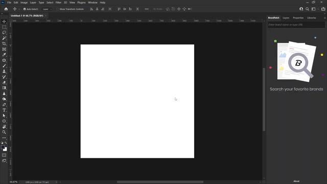
Task: Open the Edit Toolbar three-dots button
Action: (x=4, y=138)
